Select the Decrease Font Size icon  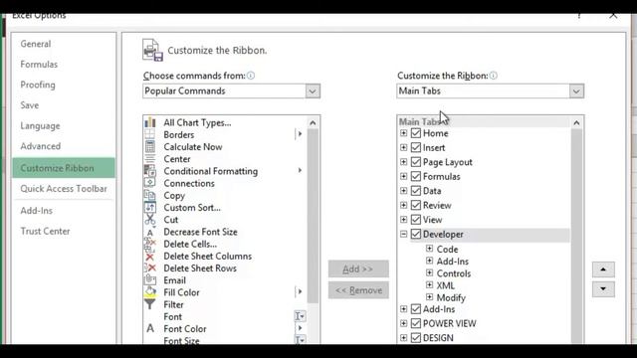click(x=150, y=232)
